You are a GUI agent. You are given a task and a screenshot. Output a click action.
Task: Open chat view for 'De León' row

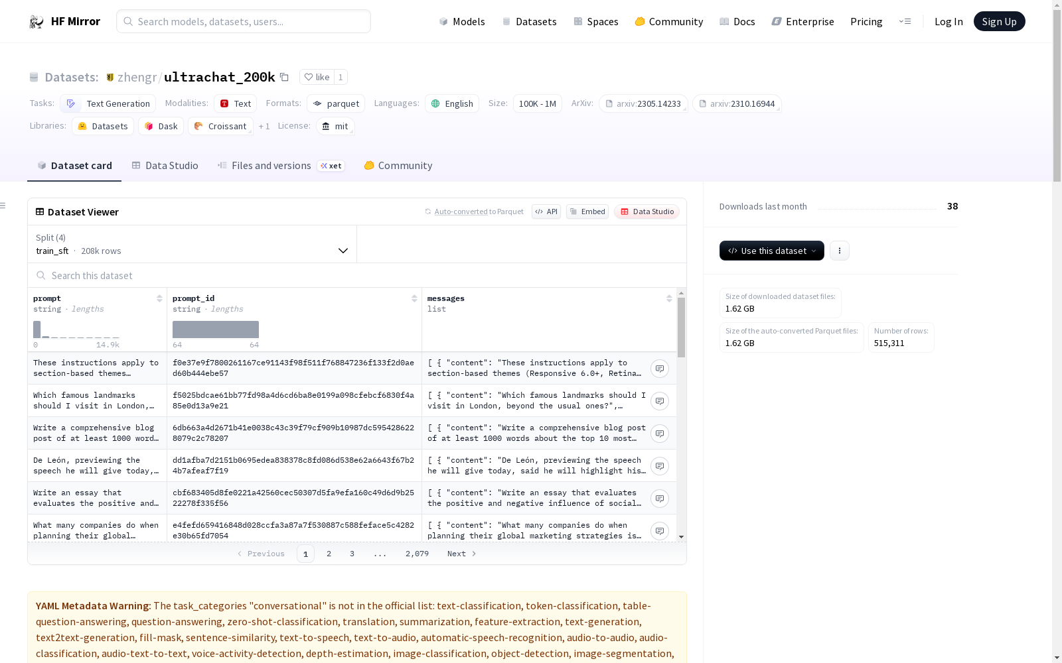[x=659, y=466]
